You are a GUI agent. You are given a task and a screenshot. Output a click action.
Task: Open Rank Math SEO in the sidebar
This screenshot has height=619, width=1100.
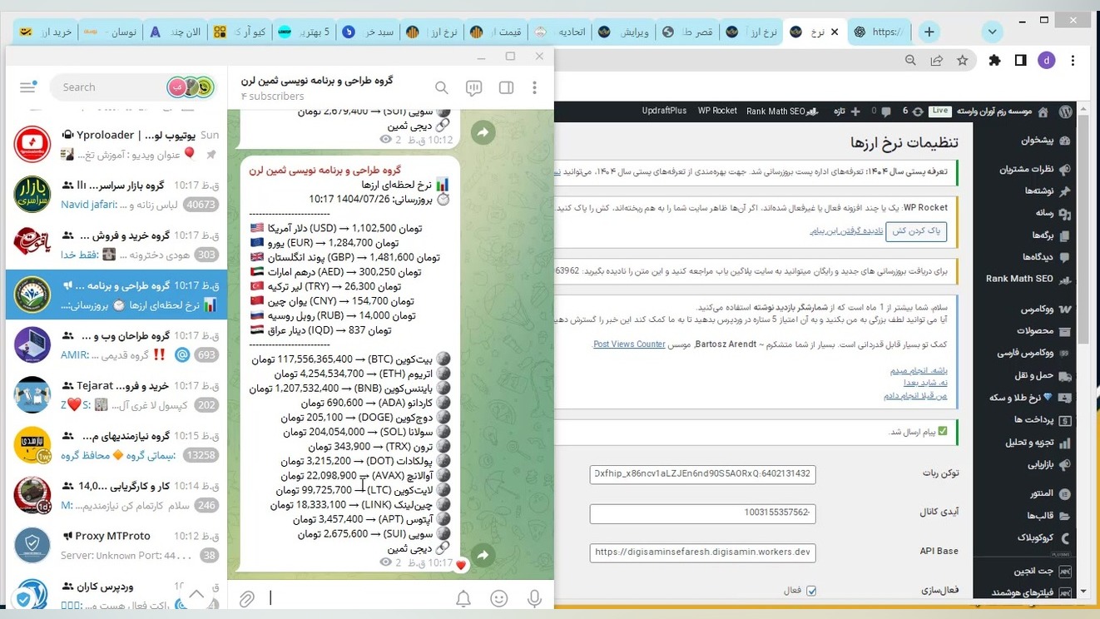(x=1028, y=279)
